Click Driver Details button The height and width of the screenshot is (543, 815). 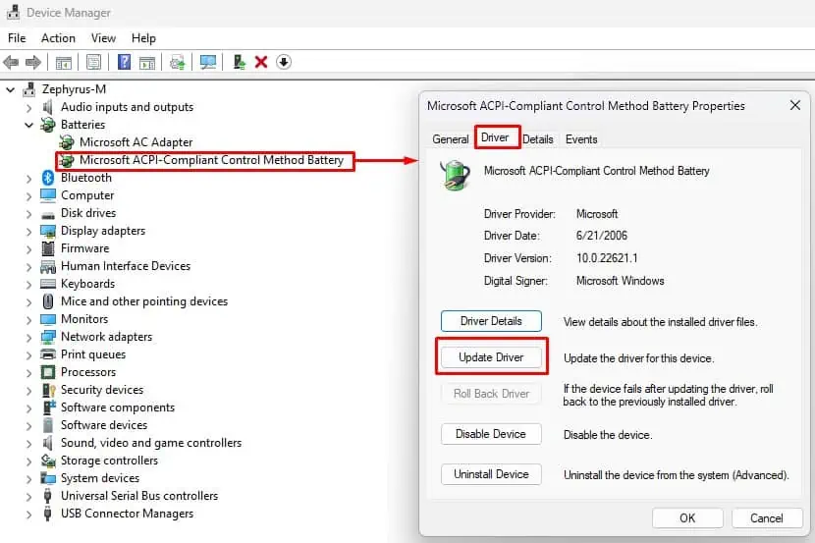click(x=491, y=321)
